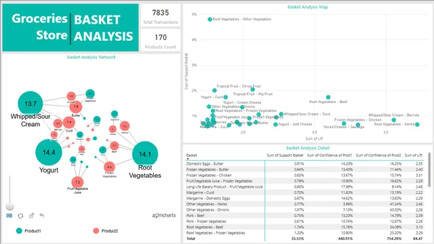Click the Root Vegetables - Herbs scatter point
This screenshot has width=434, height=244.
(417, 125)
